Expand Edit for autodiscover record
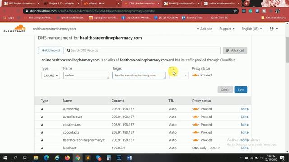Screen dimensions: 289x162 (245, 117)
